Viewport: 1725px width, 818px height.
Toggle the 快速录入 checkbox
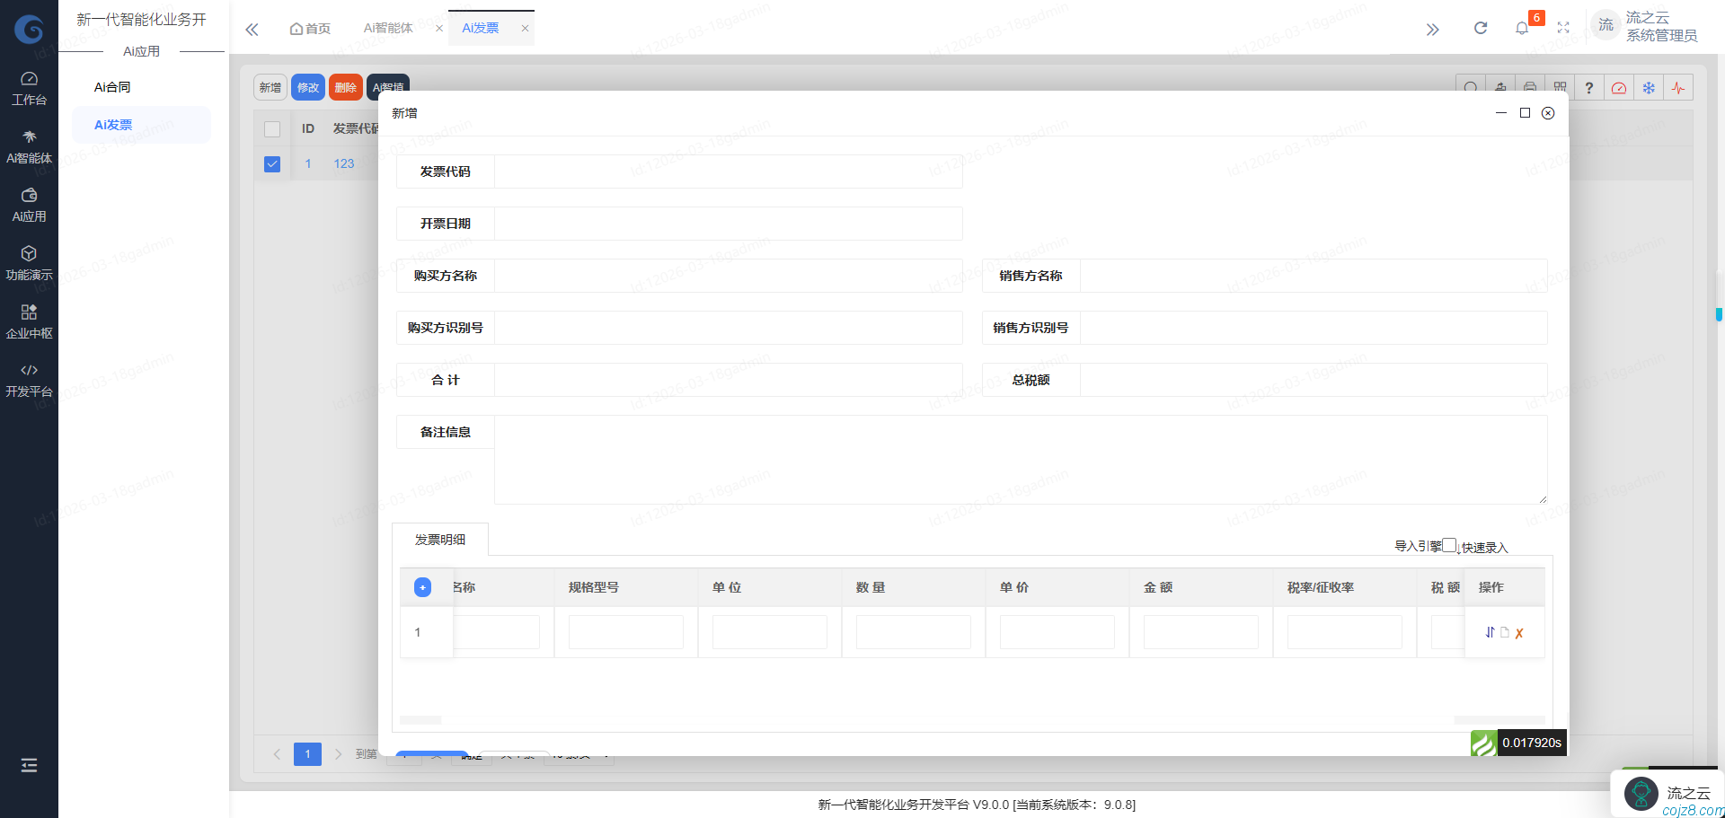pyautogui.click(x=1449, y=546)
